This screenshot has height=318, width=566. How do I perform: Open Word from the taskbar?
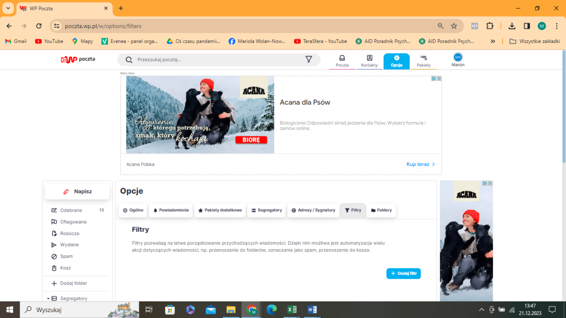[312, 309]
